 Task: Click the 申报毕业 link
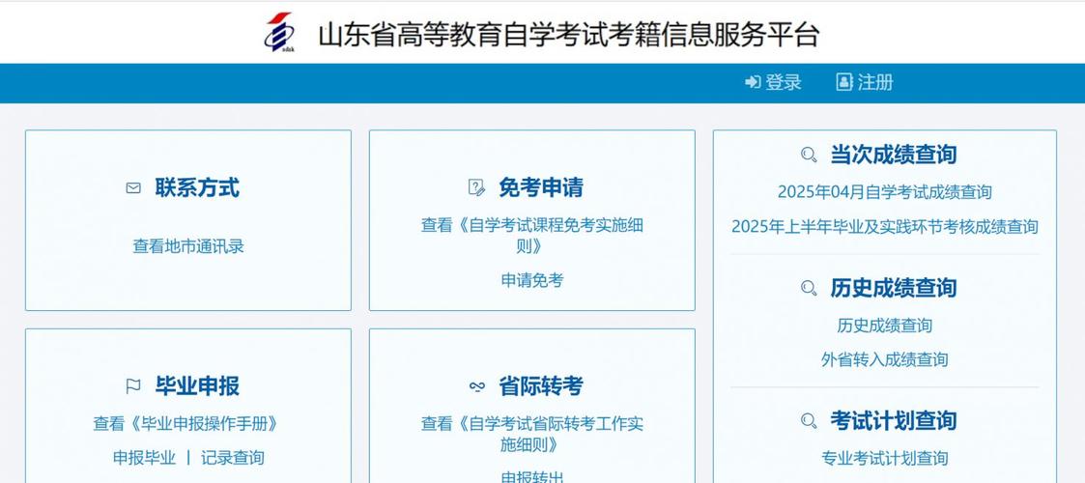[145, 458]
